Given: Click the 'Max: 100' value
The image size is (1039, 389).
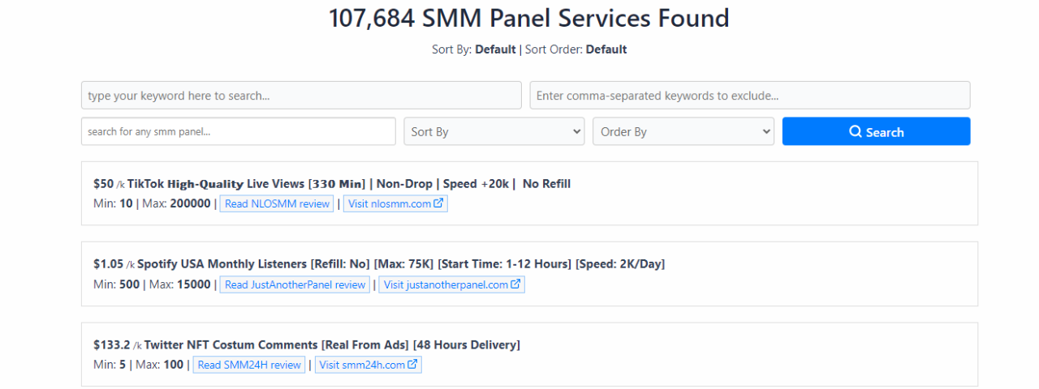Looking at the screenshot, I should (x=160, y=365).
